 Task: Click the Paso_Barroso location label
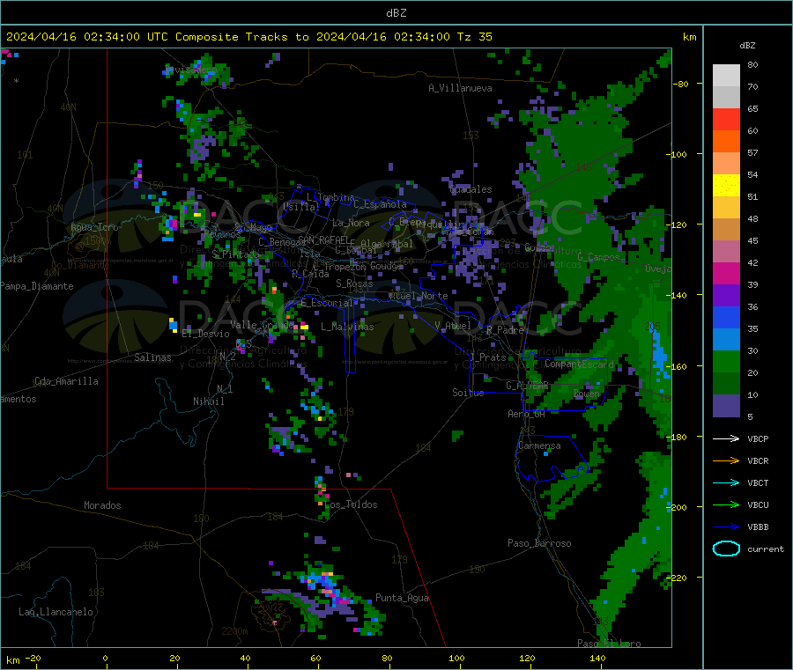pos(539,543)
